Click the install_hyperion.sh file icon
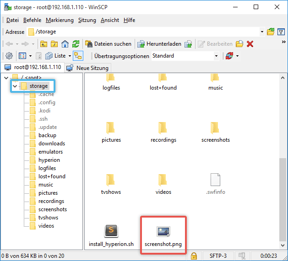 [111, 231]
